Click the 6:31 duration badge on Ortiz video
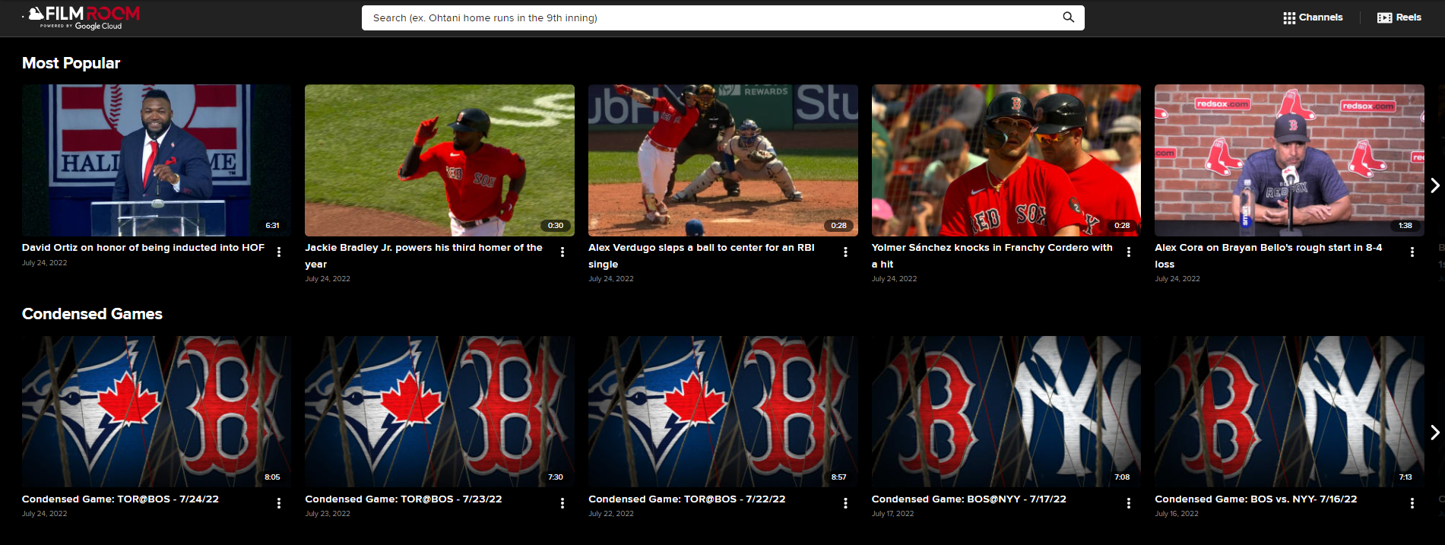 pos(272,226)
